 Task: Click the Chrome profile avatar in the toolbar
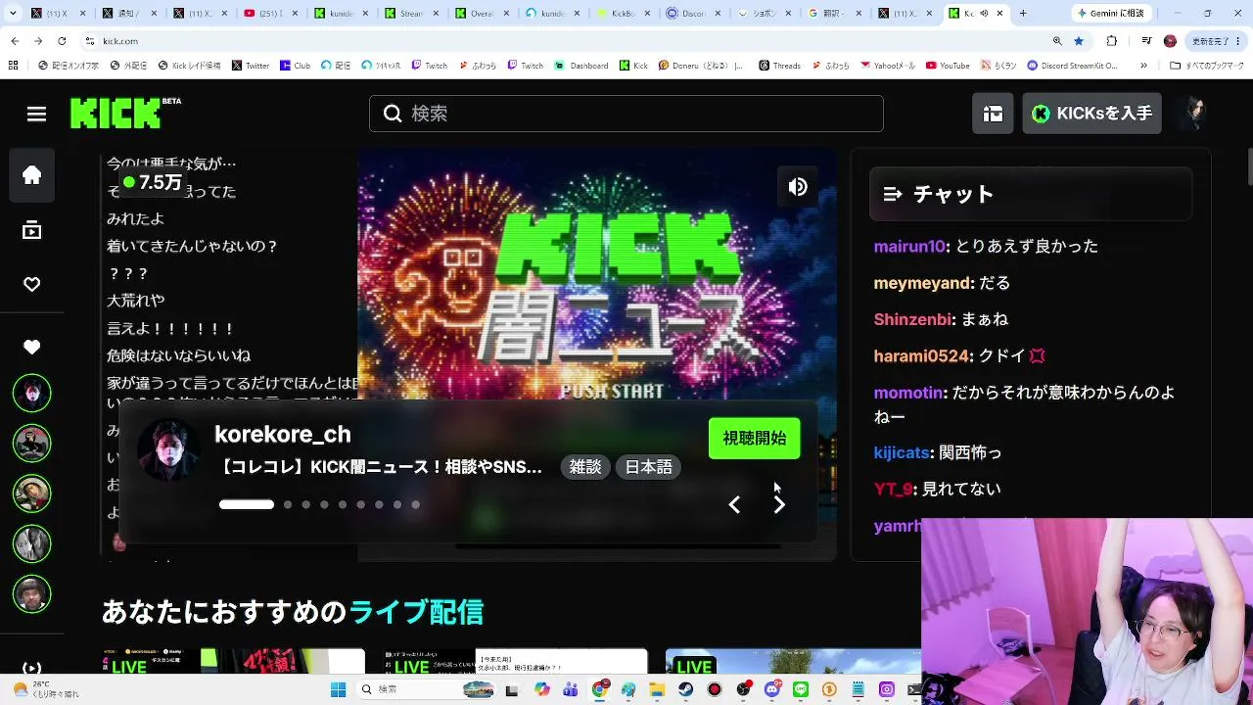point(1170,41)
